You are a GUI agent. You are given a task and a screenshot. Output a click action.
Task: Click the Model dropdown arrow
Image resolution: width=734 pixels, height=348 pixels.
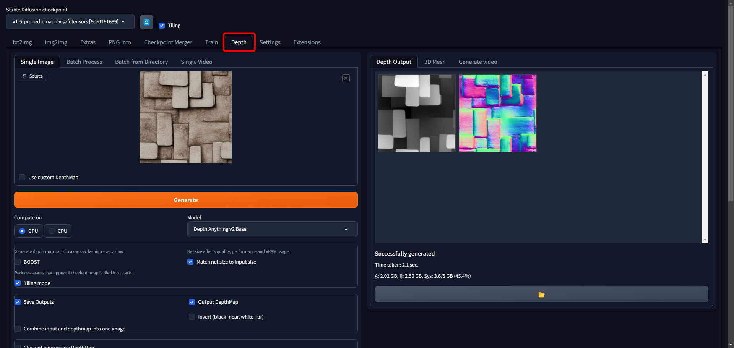pos(346,230)
